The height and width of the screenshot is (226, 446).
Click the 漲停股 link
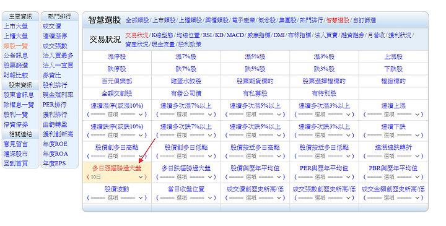click(117, 56)
